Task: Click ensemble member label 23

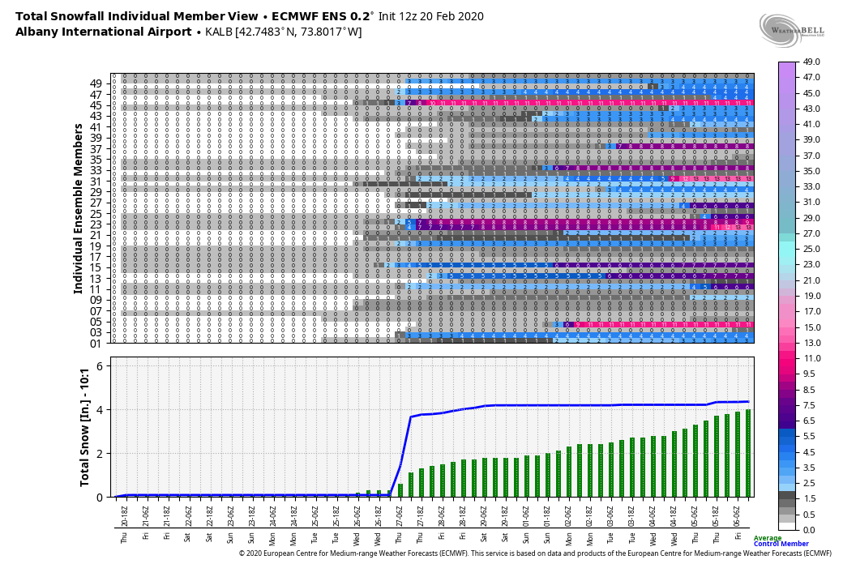Action: coord(96,224)
